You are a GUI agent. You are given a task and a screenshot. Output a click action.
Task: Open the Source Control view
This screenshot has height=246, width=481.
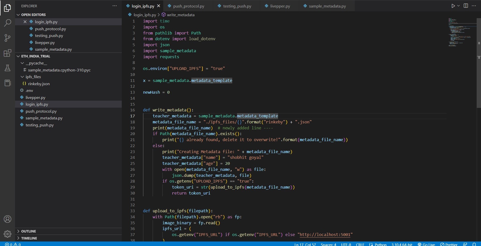[x=8, y=38]
